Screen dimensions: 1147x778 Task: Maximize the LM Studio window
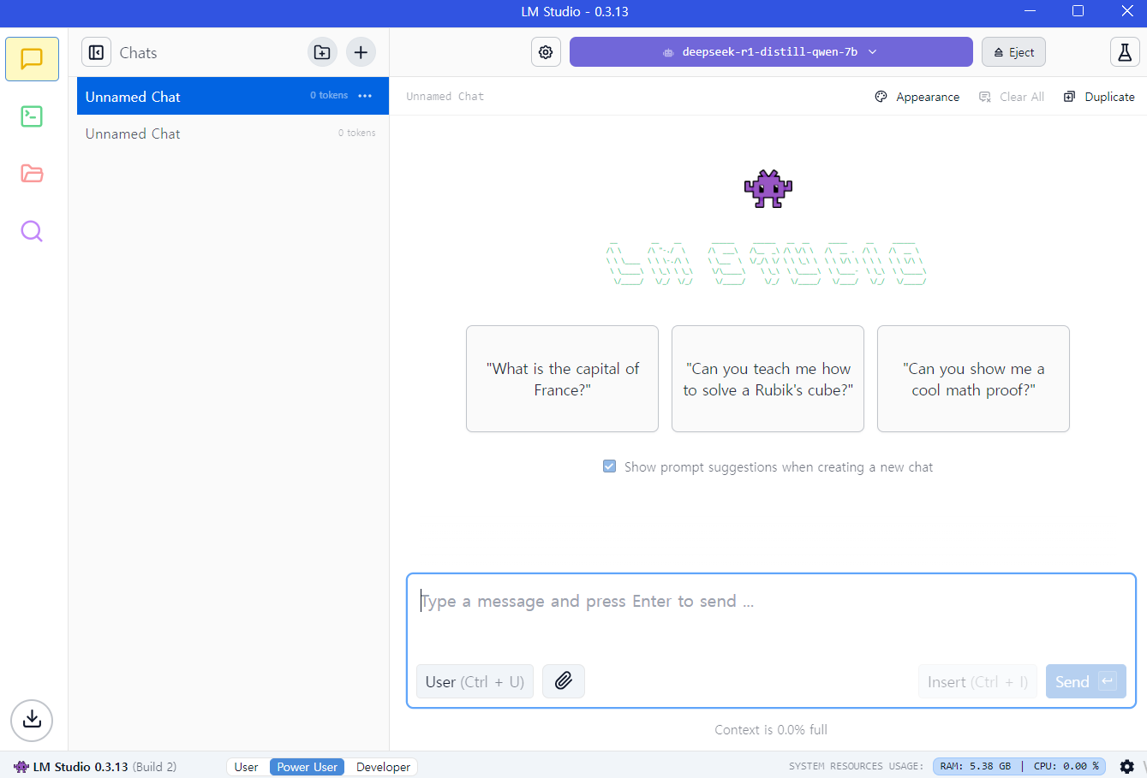[x=1078, y=11]
